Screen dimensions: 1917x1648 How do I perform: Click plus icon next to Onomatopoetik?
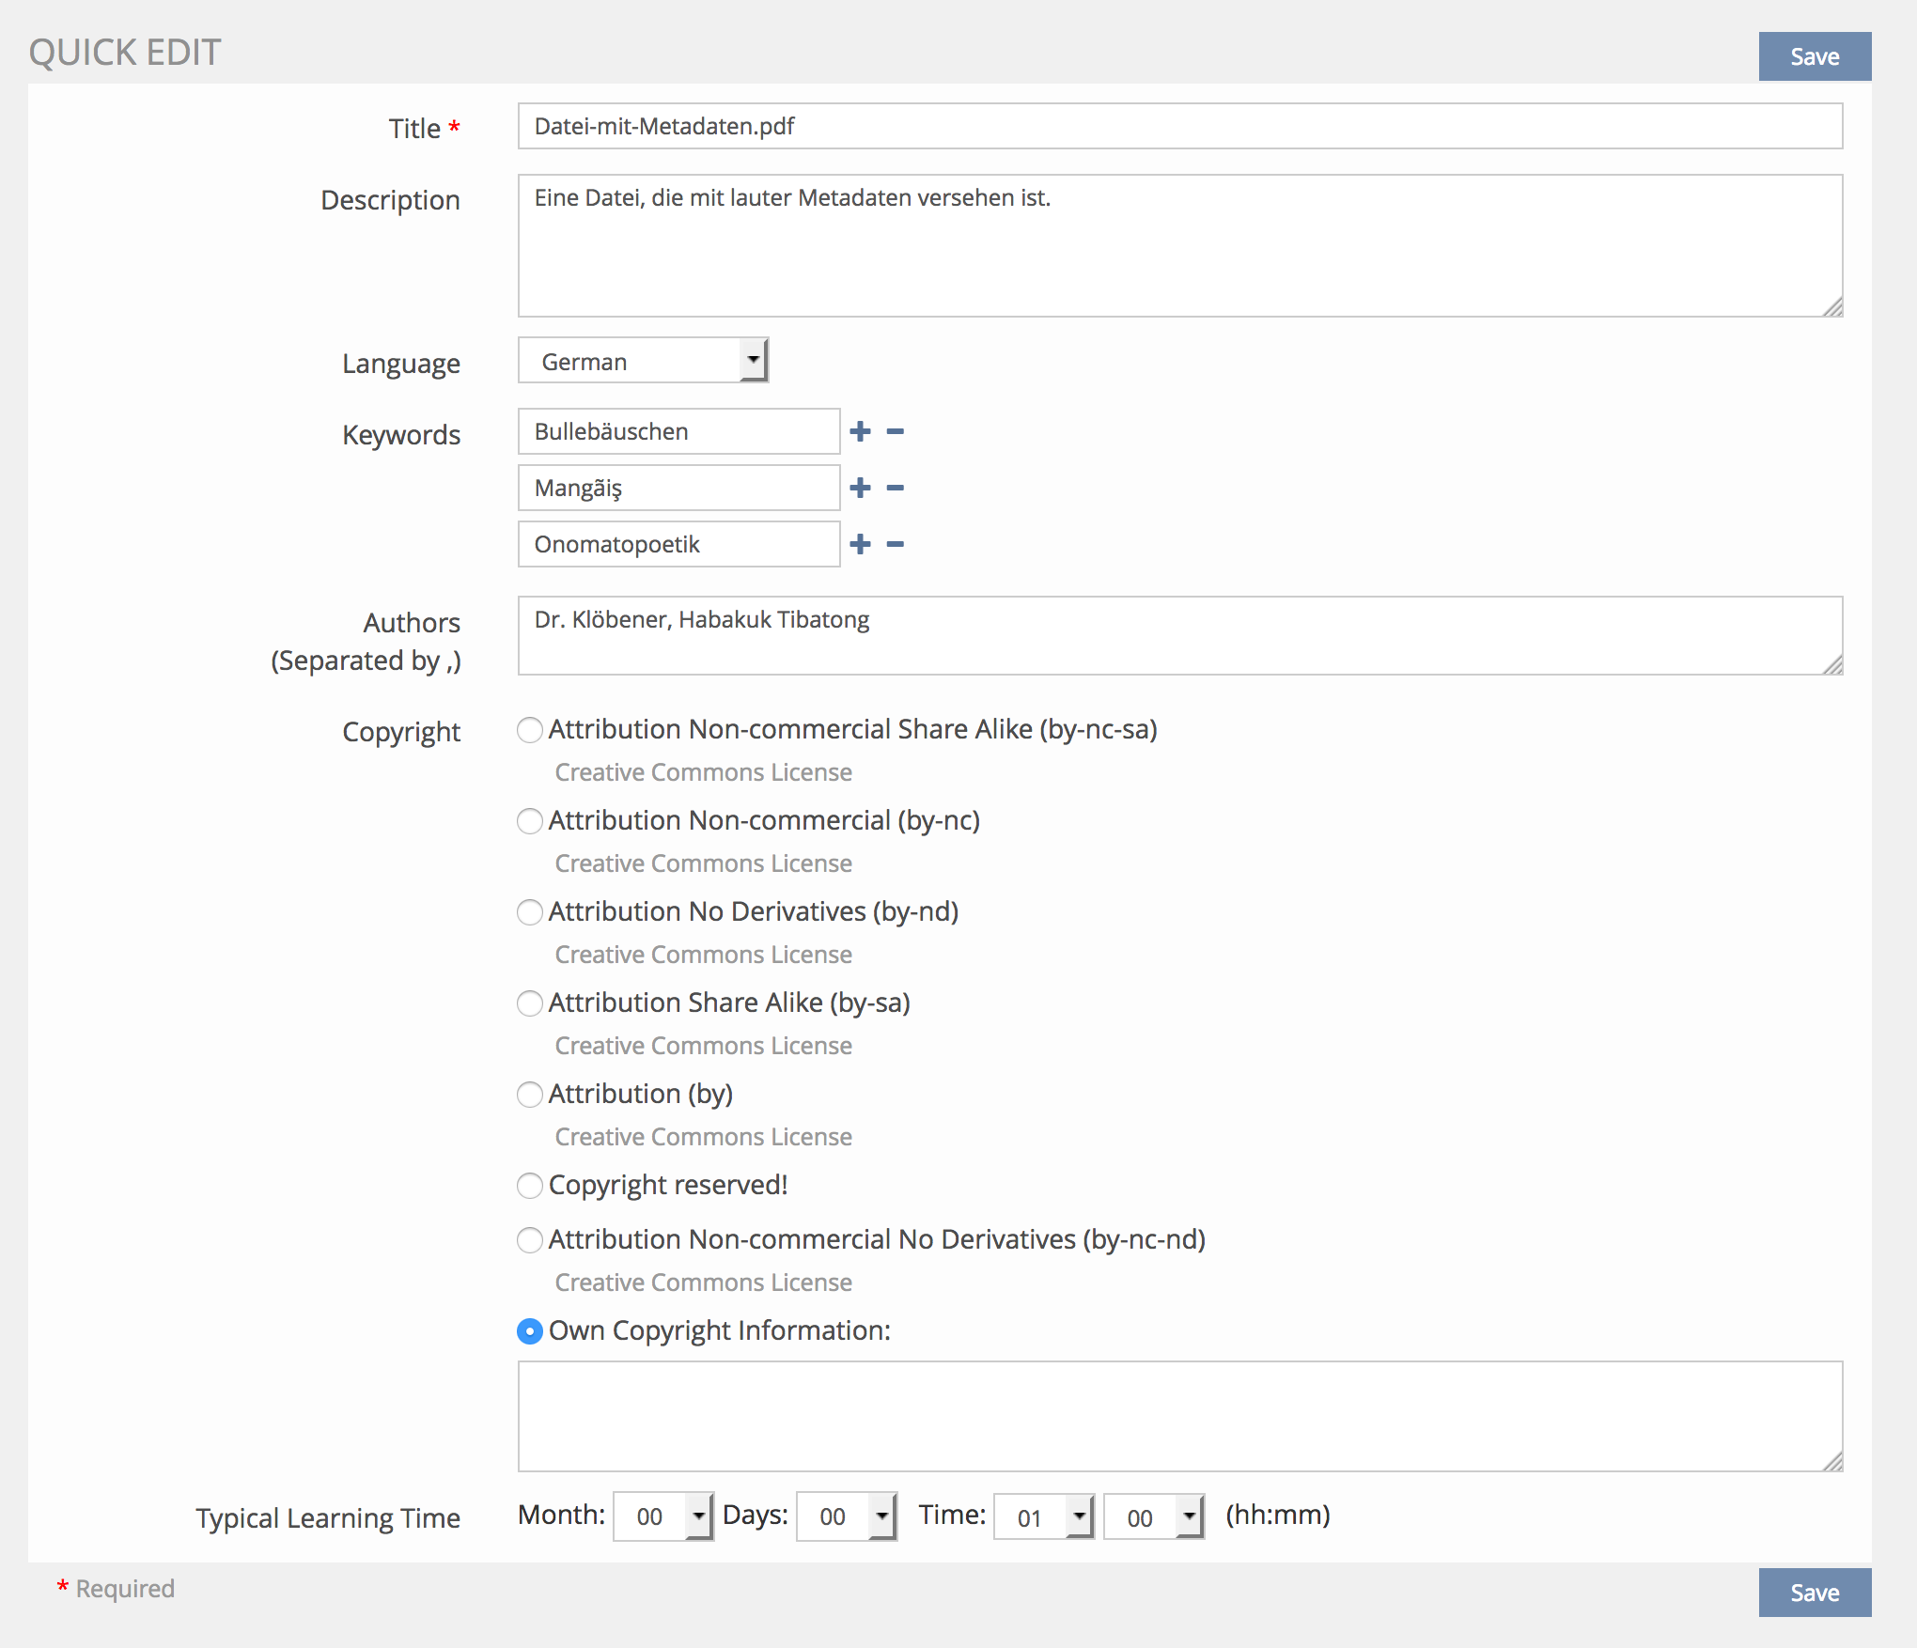[x=860, y=544]
